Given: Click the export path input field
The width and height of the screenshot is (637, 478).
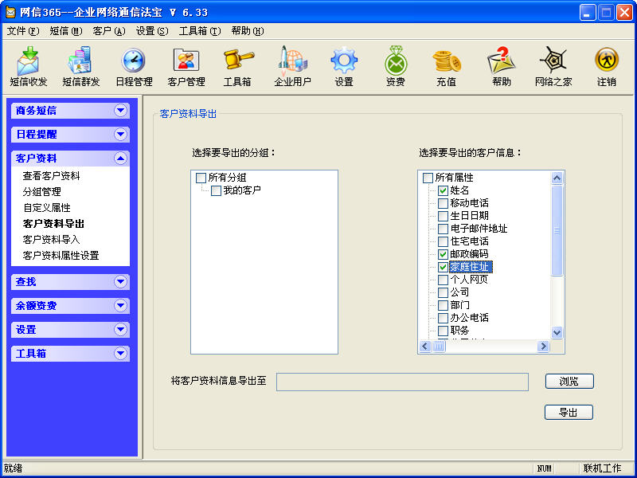Looking at the screenshot, I should pyautogui.click(x=402, y=382).
